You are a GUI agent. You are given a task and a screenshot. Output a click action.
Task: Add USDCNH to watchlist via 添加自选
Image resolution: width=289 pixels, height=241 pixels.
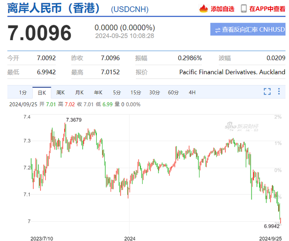pos(223,9)
